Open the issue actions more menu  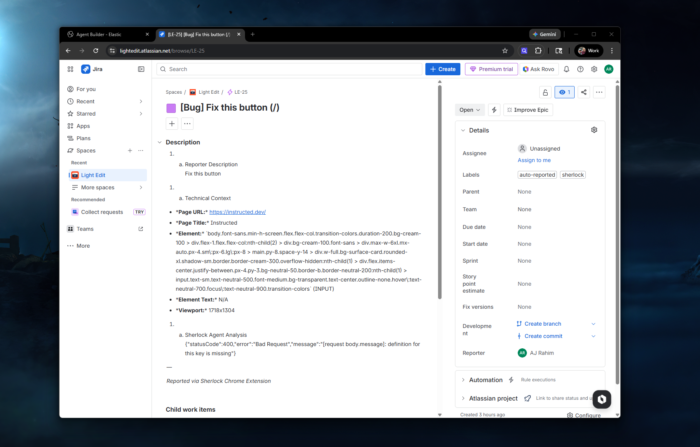pyautogui.click(x=599, y=92)
